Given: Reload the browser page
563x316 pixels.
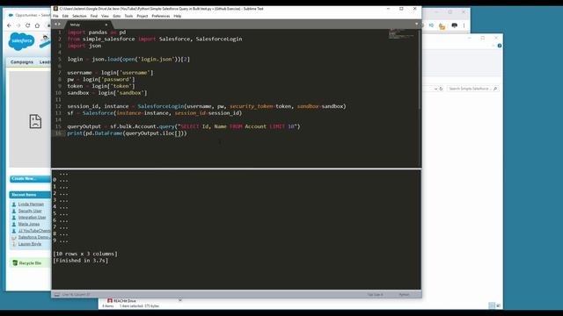Looking at the screenshot, I should pos(27,25).
